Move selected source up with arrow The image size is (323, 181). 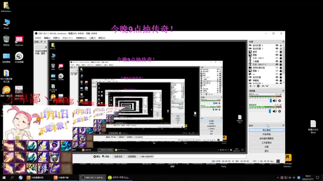coord(263,86)
